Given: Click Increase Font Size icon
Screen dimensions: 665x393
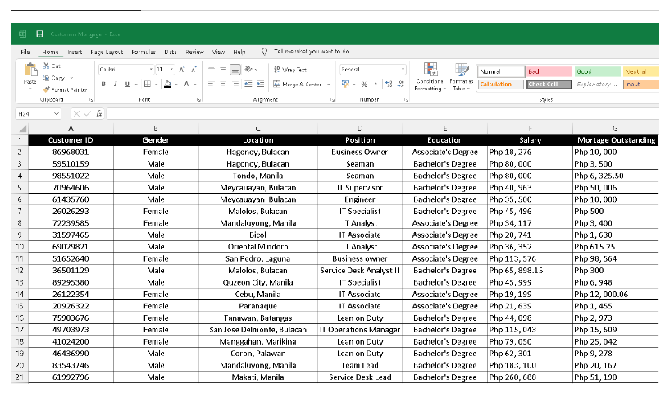Looking at the screenshot, I should click(181, 70).
